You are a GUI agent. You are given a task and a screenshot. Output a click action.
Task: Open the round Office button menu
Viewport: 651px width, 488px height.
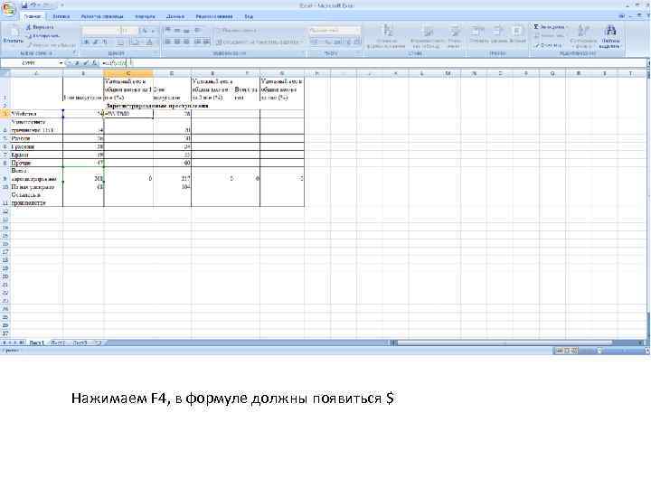(8, 8)
